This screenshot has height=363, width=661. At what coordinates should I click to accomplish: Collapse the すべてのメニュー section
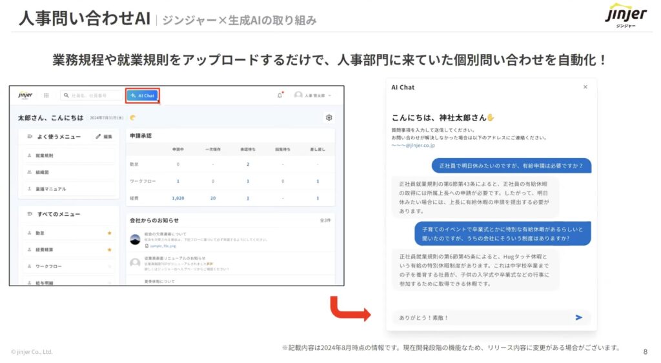click(x=30, y=213)
